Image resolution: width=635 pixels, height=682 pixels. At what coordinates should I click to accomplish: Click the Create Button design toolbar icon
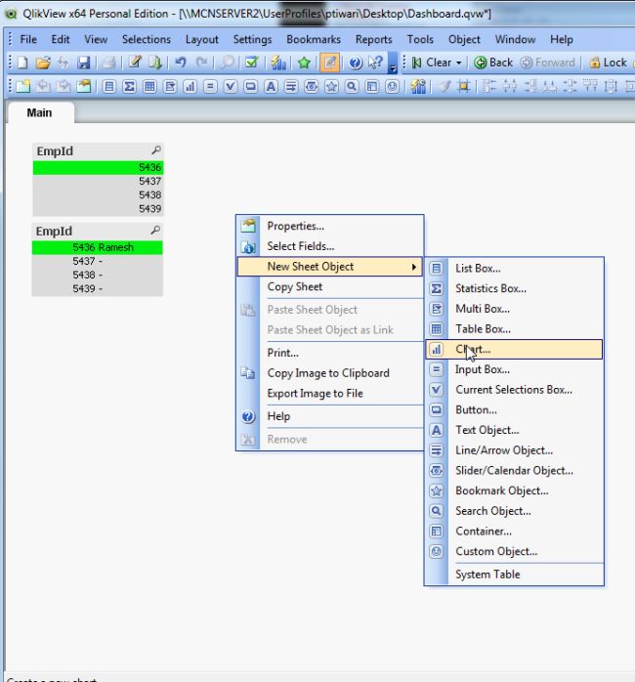coord(250,87)
